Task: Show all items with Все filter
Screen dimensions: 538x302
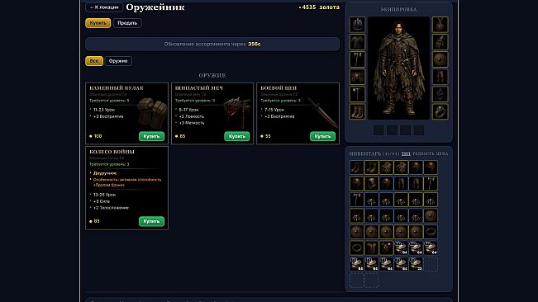Action: 94,61
